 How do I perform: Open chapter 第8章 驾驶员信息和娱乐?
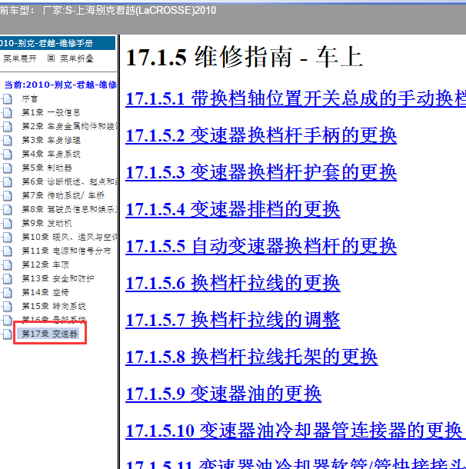click(x=69, y=209)
